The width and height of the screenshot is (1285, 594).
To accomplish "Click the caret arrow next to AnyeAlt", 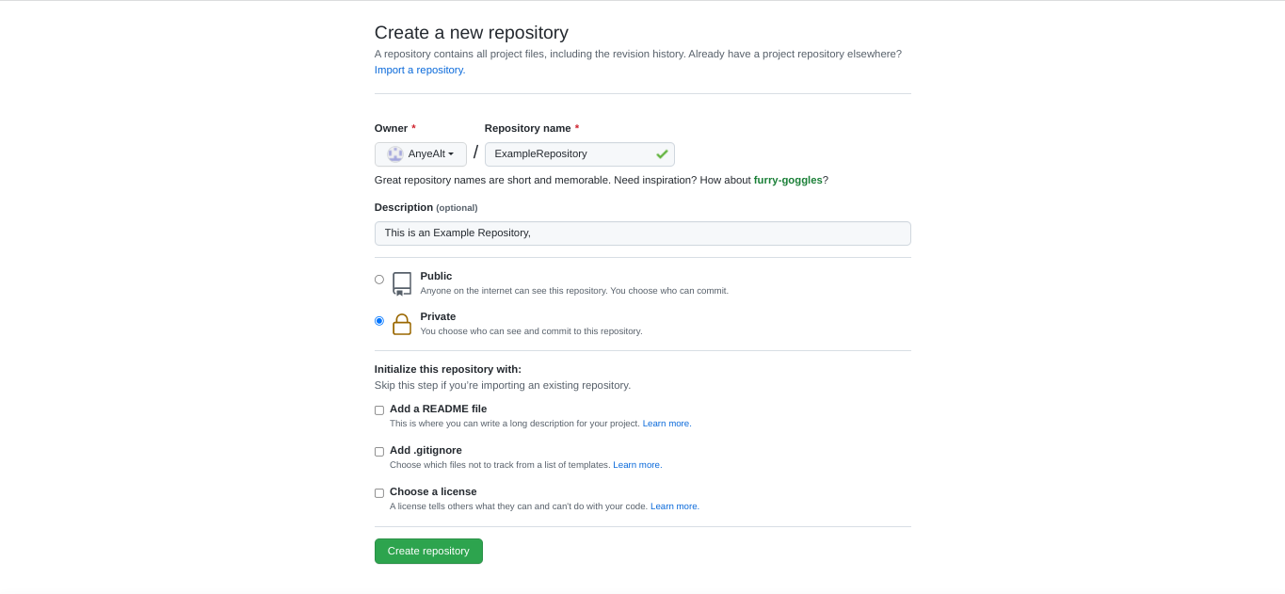I will click(451, 153).
